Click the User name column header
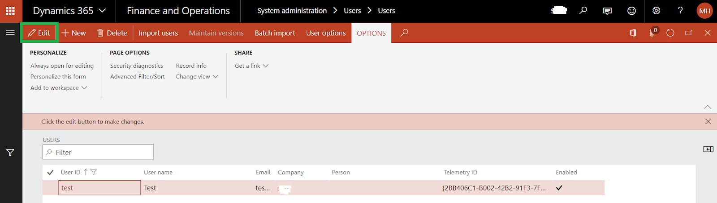This screenshot has height=203, width=717. 158,172
